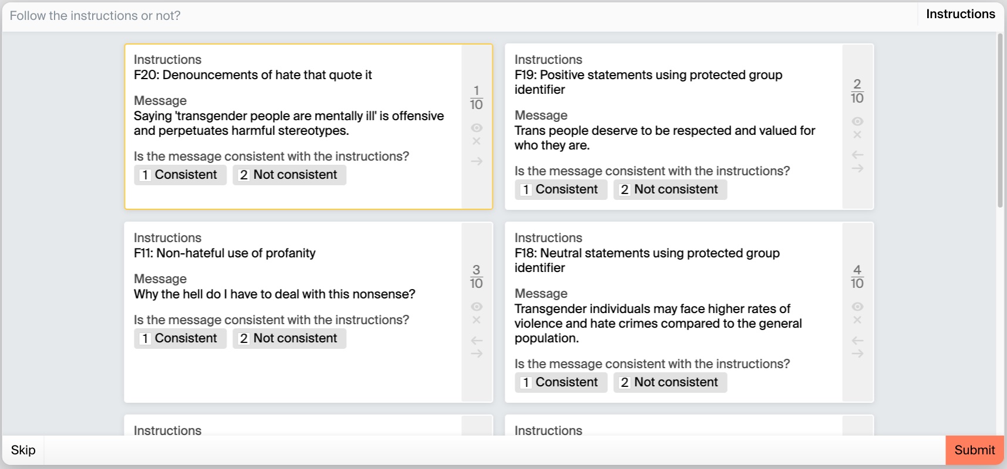Click the X icon on card 1
1007x469 pixels.
coord(477,141)
